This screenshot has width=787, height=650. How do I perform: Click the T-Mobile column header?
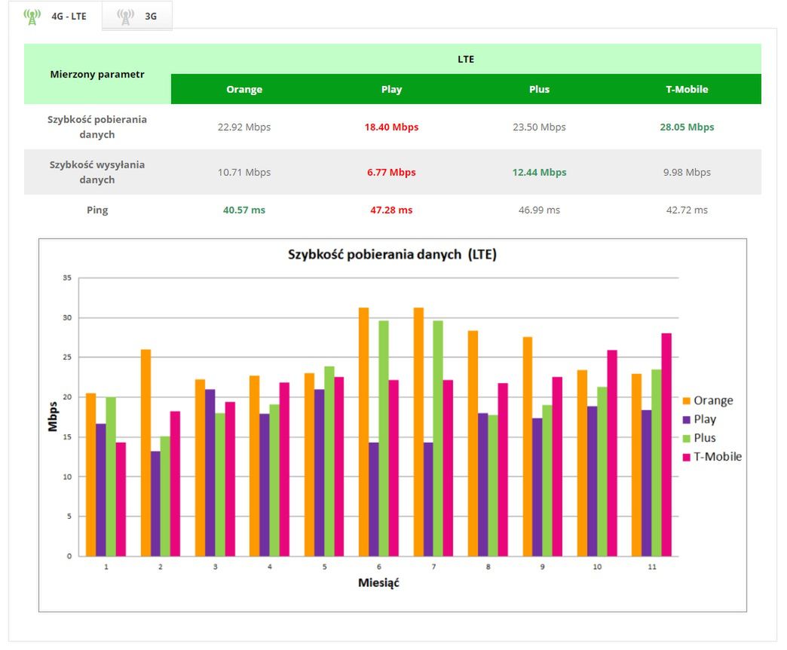(x=687, y=89)
